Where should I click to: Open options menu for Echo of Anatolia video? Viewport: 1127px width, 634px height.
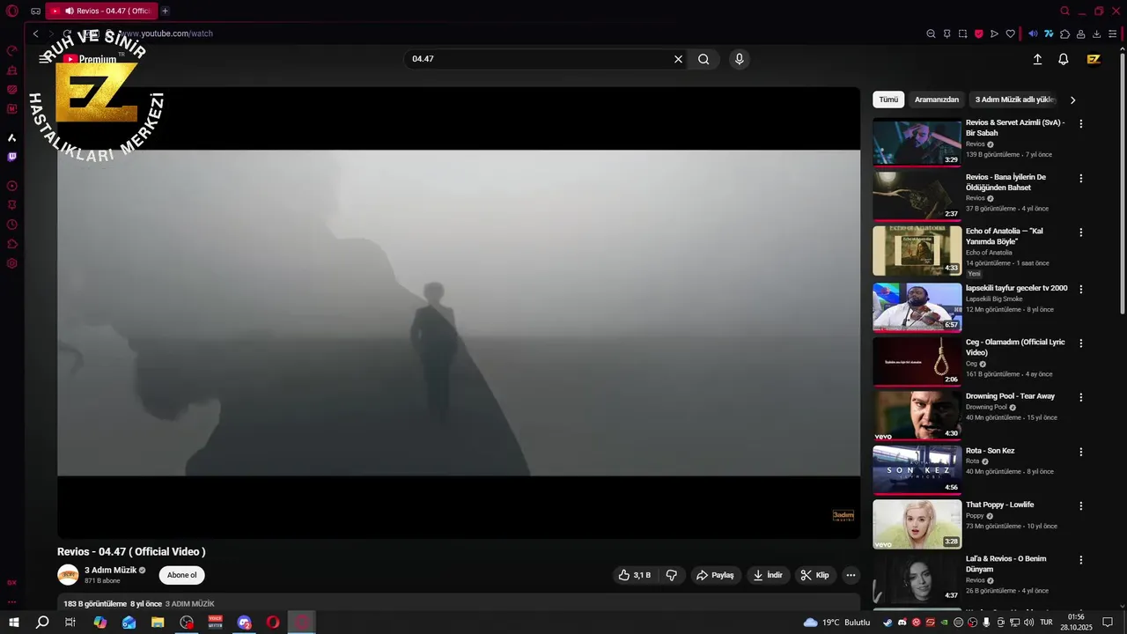pos(1081,232)
